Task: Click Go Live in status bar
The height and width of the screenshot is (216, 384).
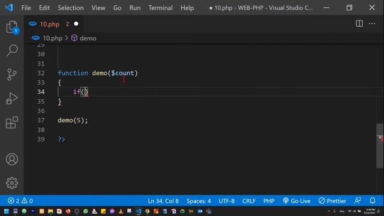Action: (x=296, y=201)
